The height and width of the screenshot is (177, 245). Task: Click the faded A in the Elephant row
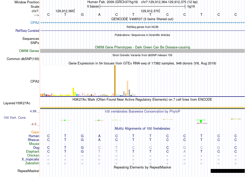click(x=184, y=151)
